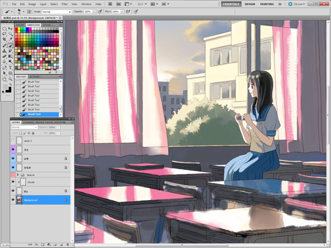Screen dimensions: 331x248
Task: Click Launch Mini Bridge icon
Action: click(x=118, y=4)
